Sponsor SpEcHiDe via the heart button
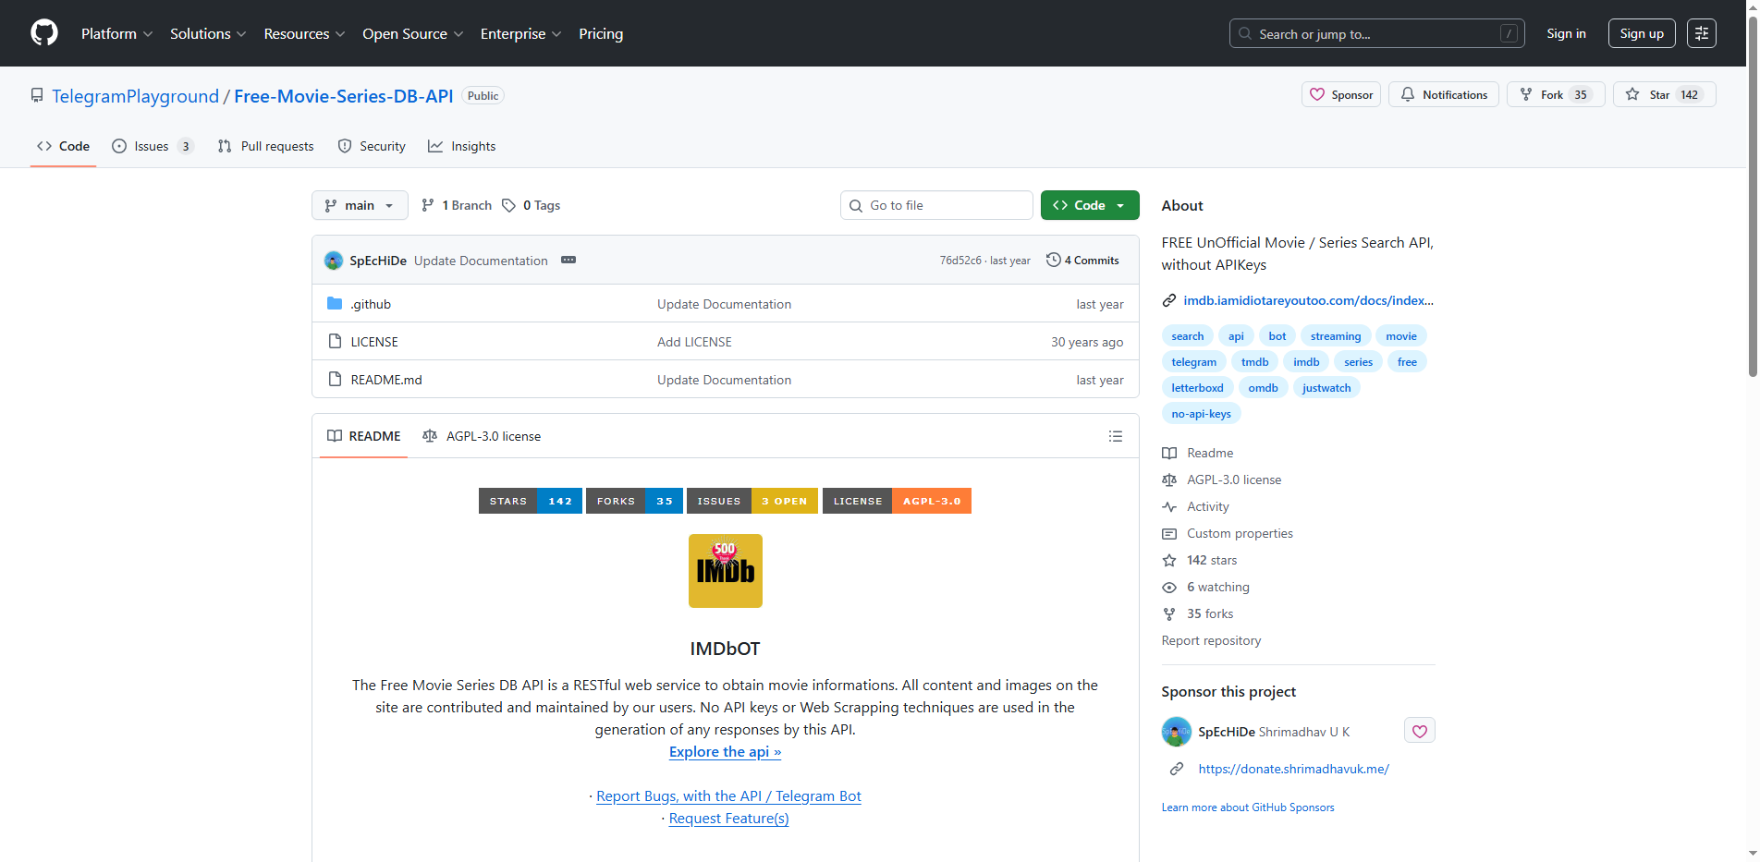 coord(1419,730)
